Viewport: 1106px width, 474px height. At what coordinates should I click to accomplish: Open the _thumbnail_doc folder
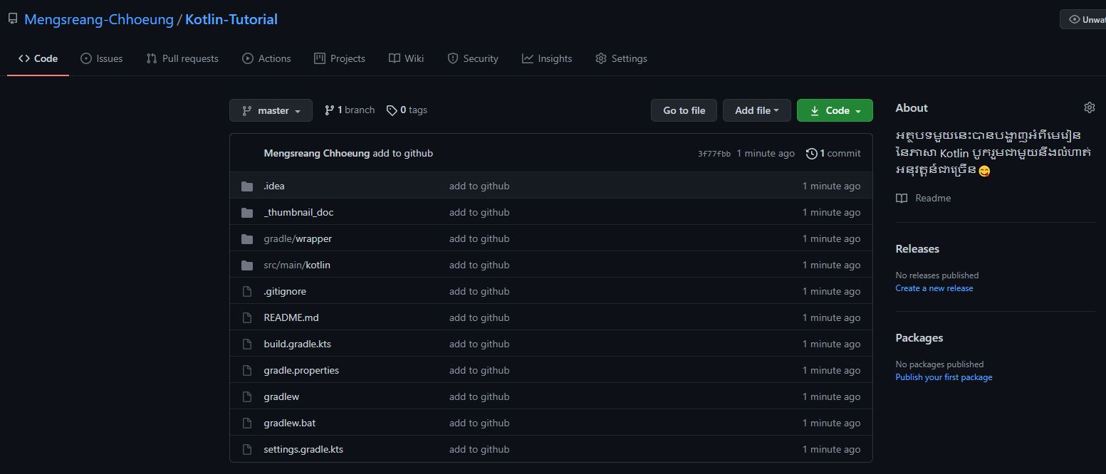(x=298, y=212)
